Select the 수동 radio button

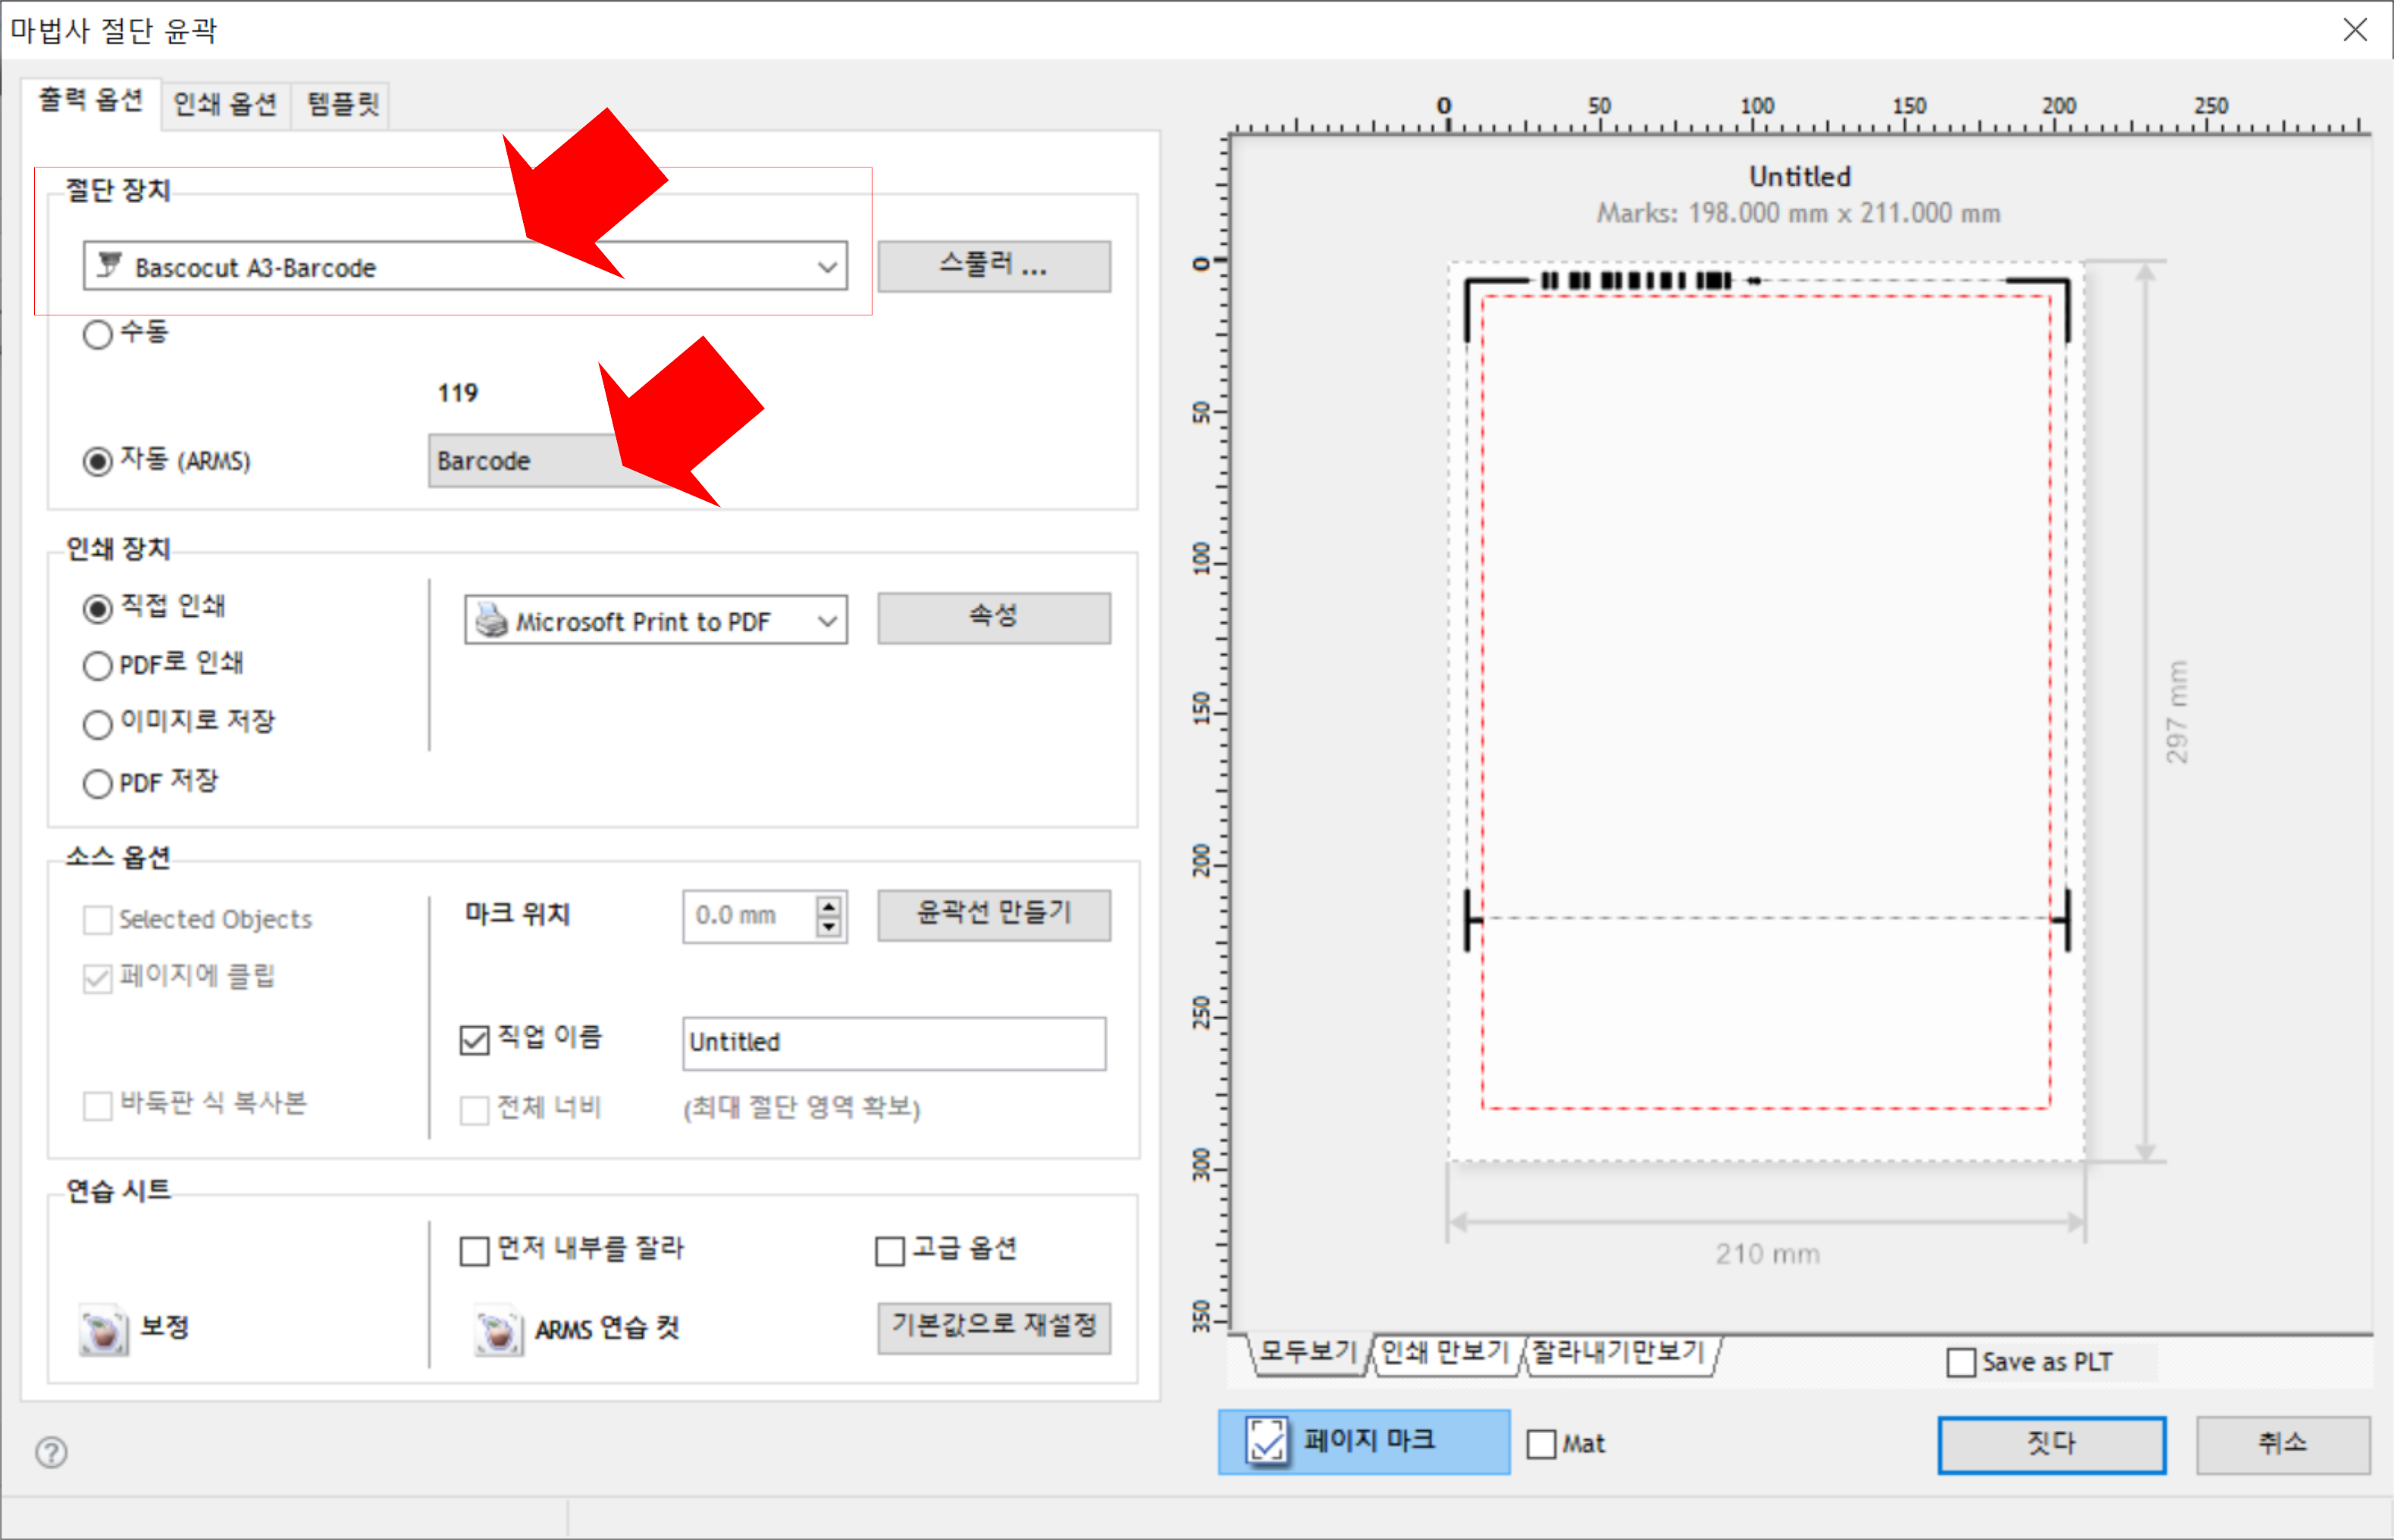pyautogui.click(x=98, y=334)
